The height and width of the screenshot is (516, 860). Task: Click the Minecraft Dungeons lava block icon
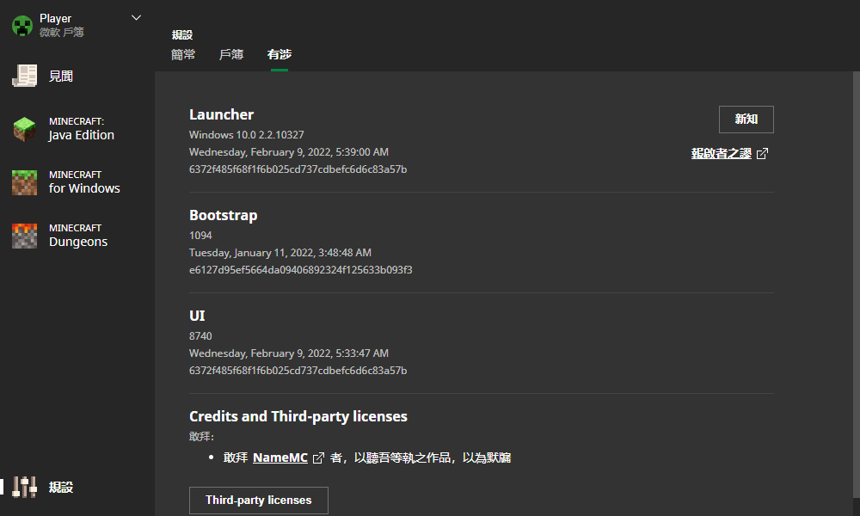[x=24, y=236]
